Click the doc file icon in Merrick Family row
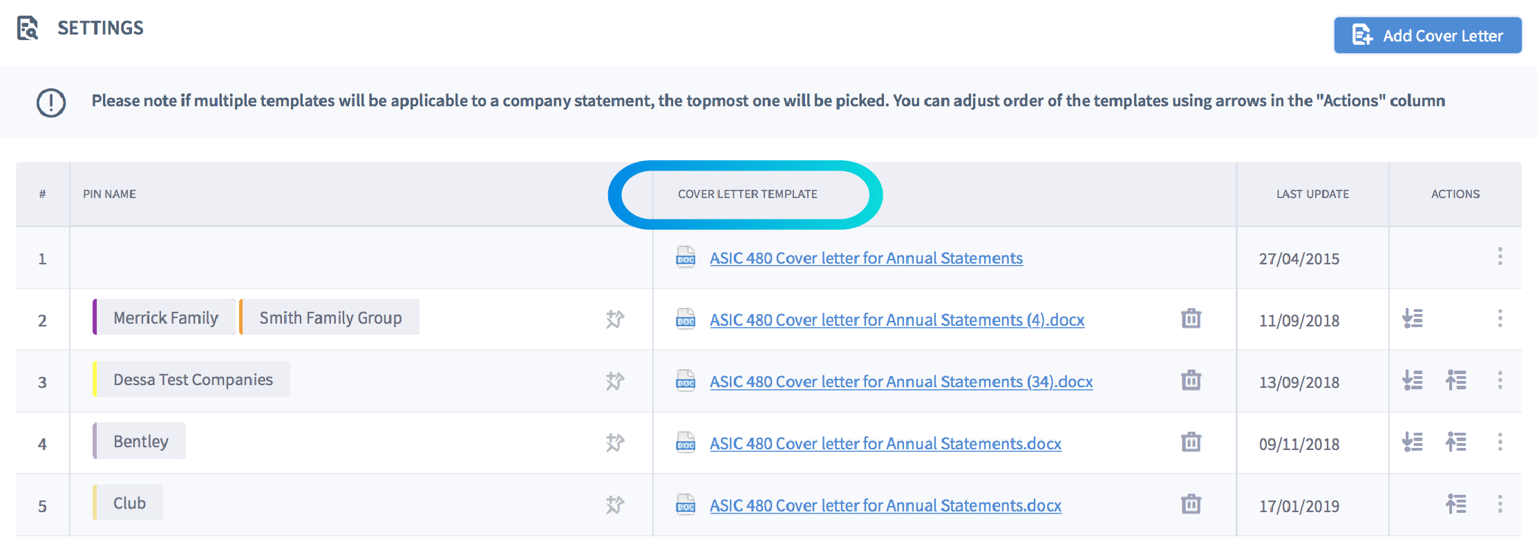The image size is (1537, 557). tap(686, 319)
